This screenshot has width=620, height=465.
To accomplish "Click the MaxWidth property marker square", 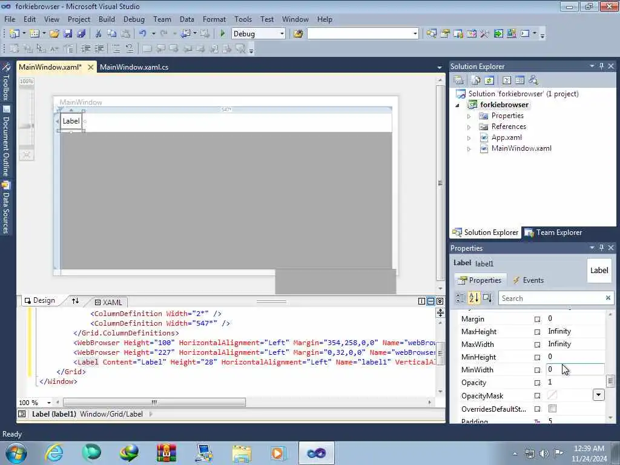I will click(x=537, y=345).
